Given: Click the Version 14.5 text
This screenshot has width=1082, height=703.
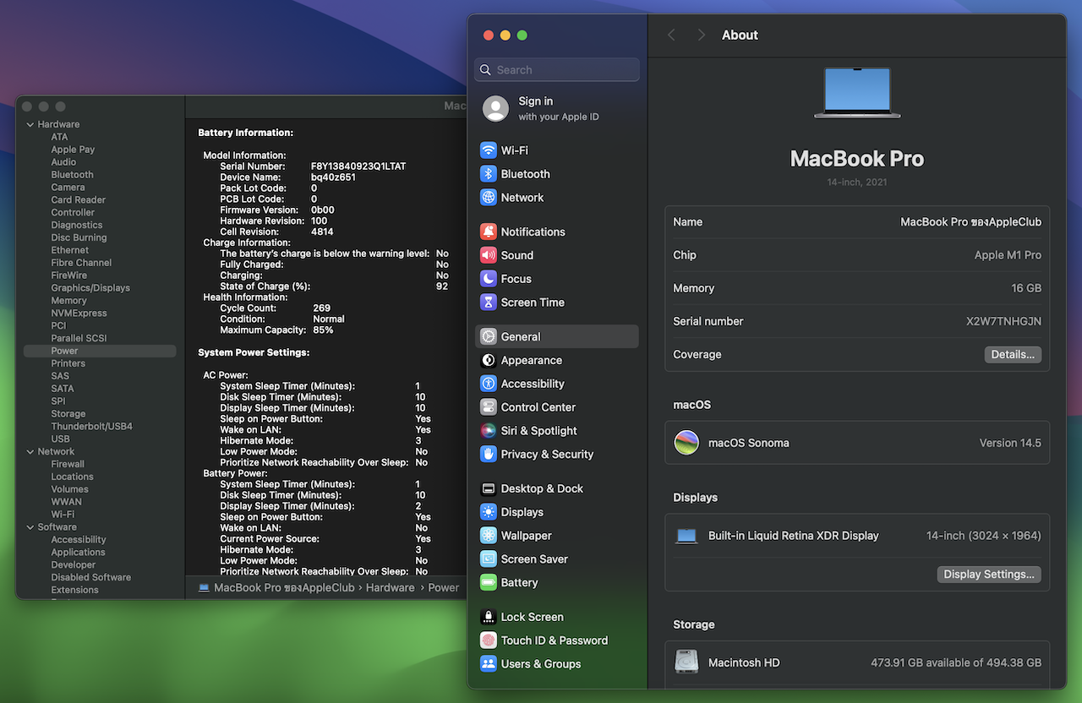Looking at the screenshot, I should click(1010, 443).
